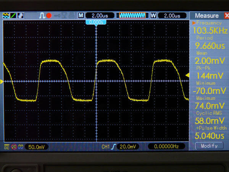Click the yellow waveform icon in top-left

[6, 16]
